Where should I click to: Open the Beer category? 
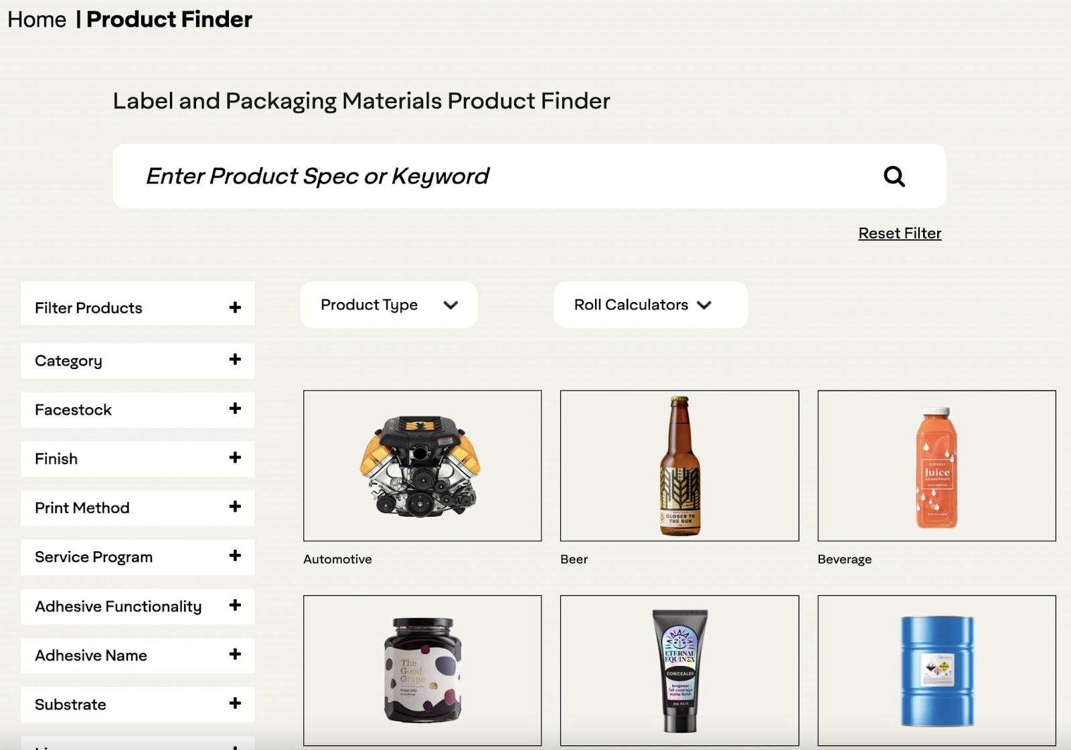point(679,465)
